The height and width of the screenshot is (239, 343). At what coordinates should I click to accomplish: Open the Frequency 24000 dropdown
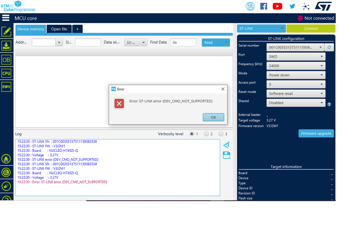click(296, 66)
